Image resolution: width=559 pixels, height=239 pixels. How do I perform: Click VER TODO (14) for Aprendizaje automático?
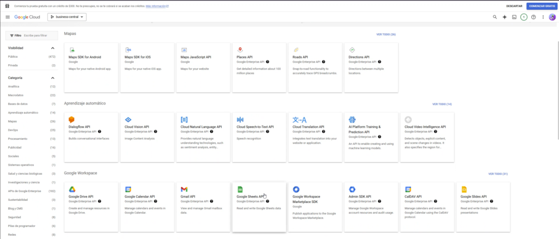coord(442,104)
